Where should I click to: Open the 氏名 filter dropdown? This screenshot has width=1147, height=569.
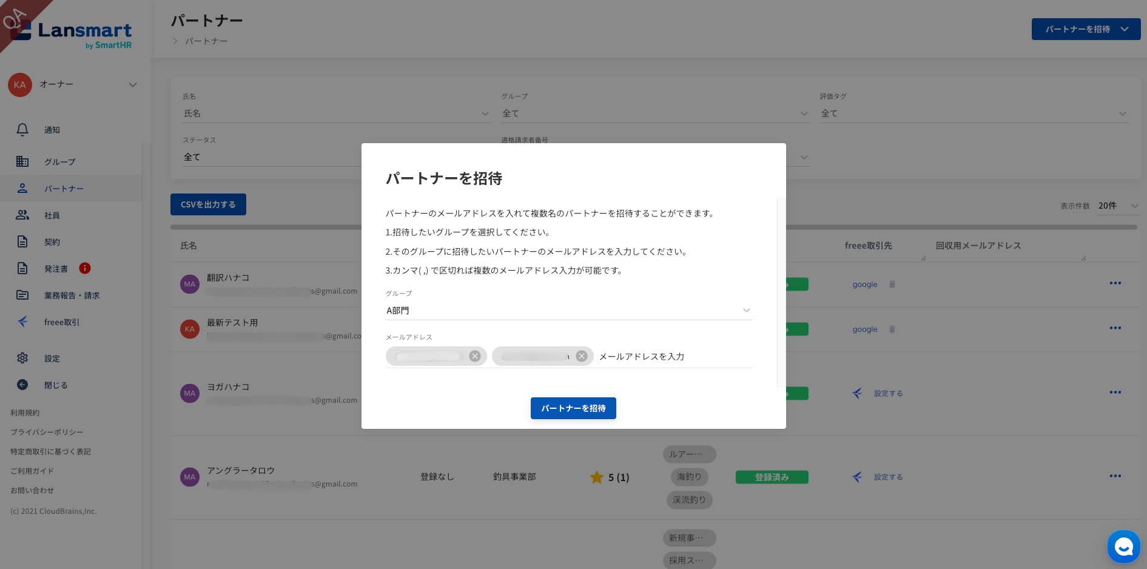pos(337,113)
